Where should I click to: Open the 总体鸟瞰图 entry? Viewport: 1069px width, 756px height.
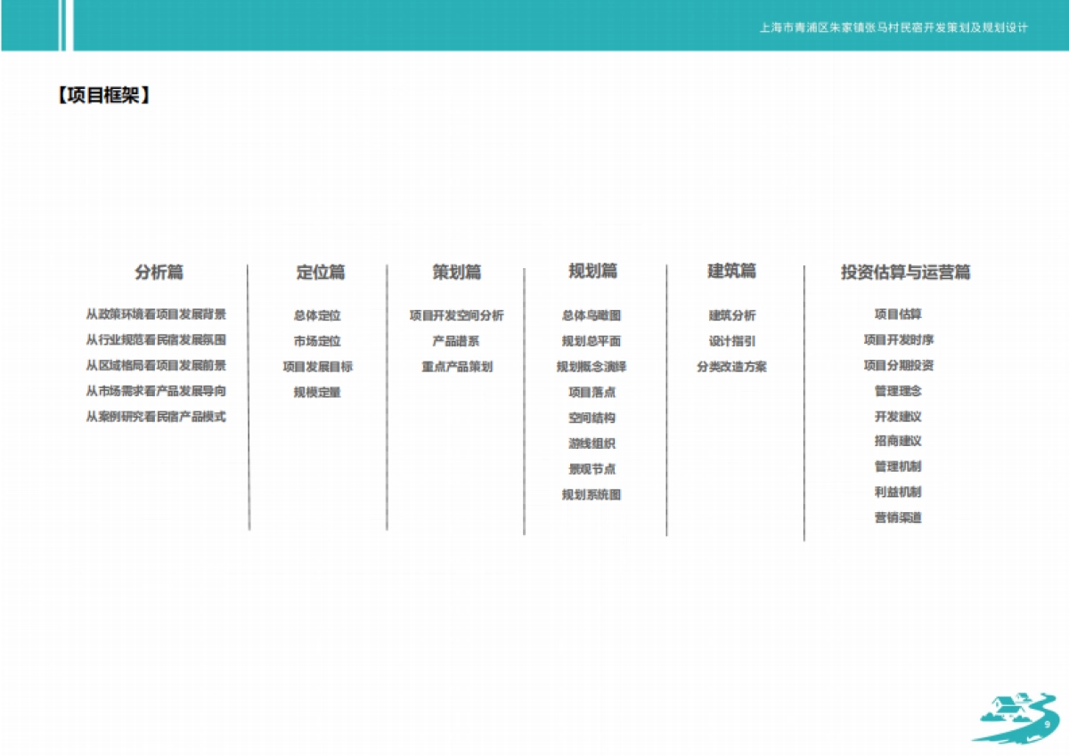(x=591, y=315)
